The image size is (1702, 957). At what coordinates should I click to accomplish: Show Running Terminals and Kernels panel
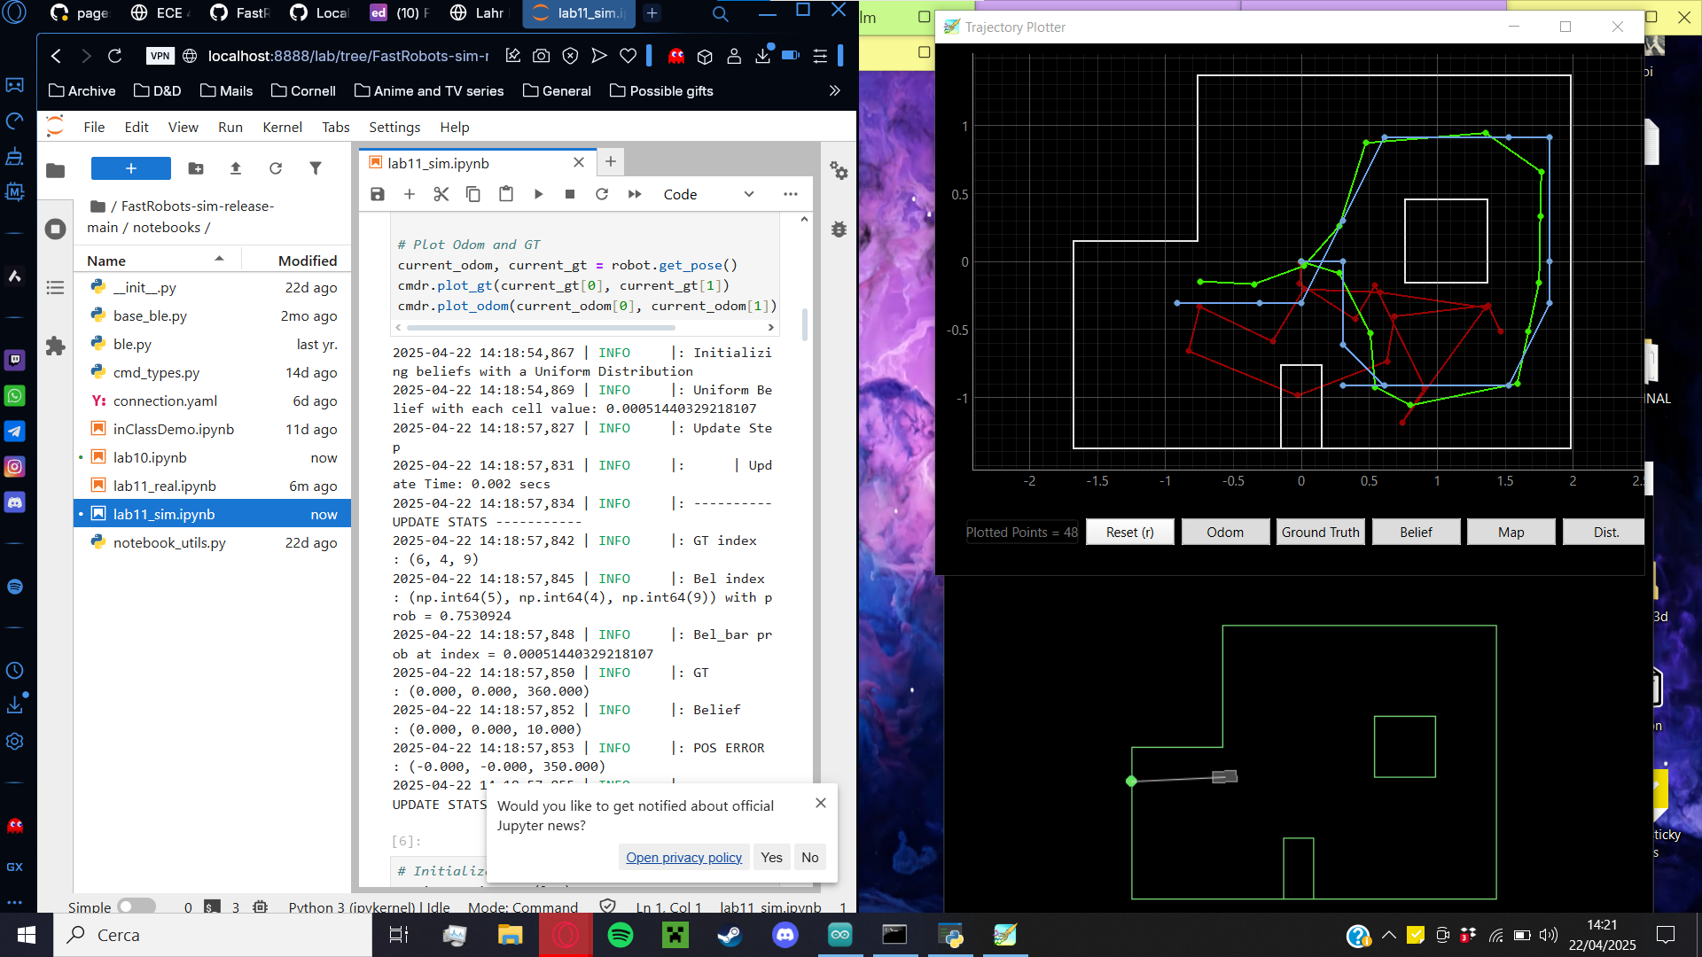(55, 230)
